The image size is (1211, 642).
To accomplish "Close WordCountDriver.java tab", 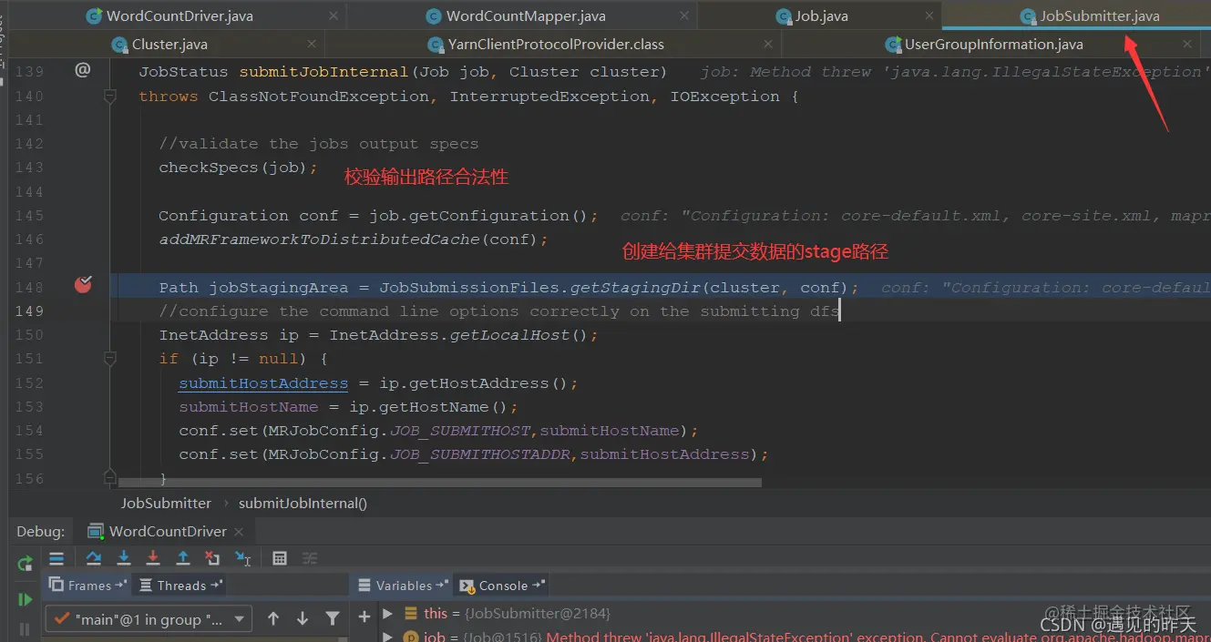I will (x=333, y=15).
